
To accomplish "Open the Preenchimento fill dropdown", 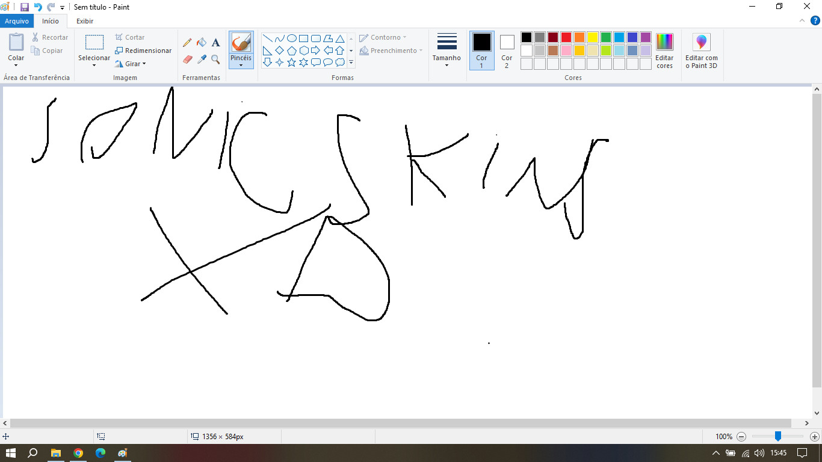I will coord(391,51).
